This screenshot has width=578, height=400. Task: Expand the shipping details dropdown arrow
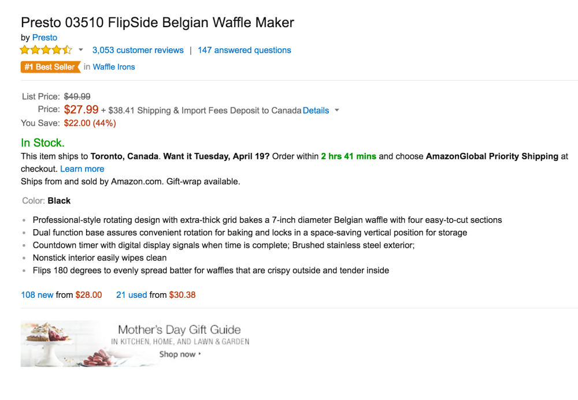click(337, 110)
